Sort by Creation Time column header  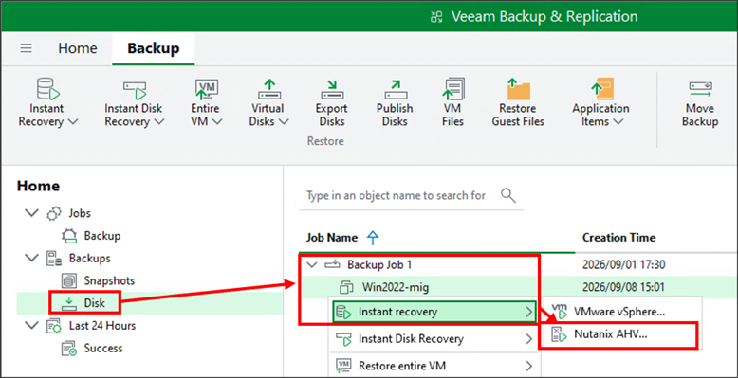coord(618,238)
